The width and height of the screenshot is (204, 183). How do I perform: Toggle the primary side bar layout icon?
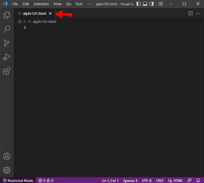pyautogui.click(x=139, y=4)
